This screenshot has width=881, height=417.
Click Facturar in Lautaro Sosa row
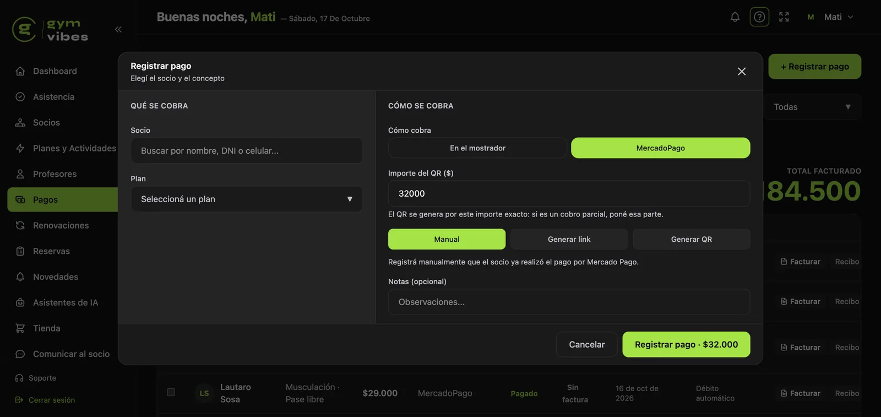click(801, 393)
